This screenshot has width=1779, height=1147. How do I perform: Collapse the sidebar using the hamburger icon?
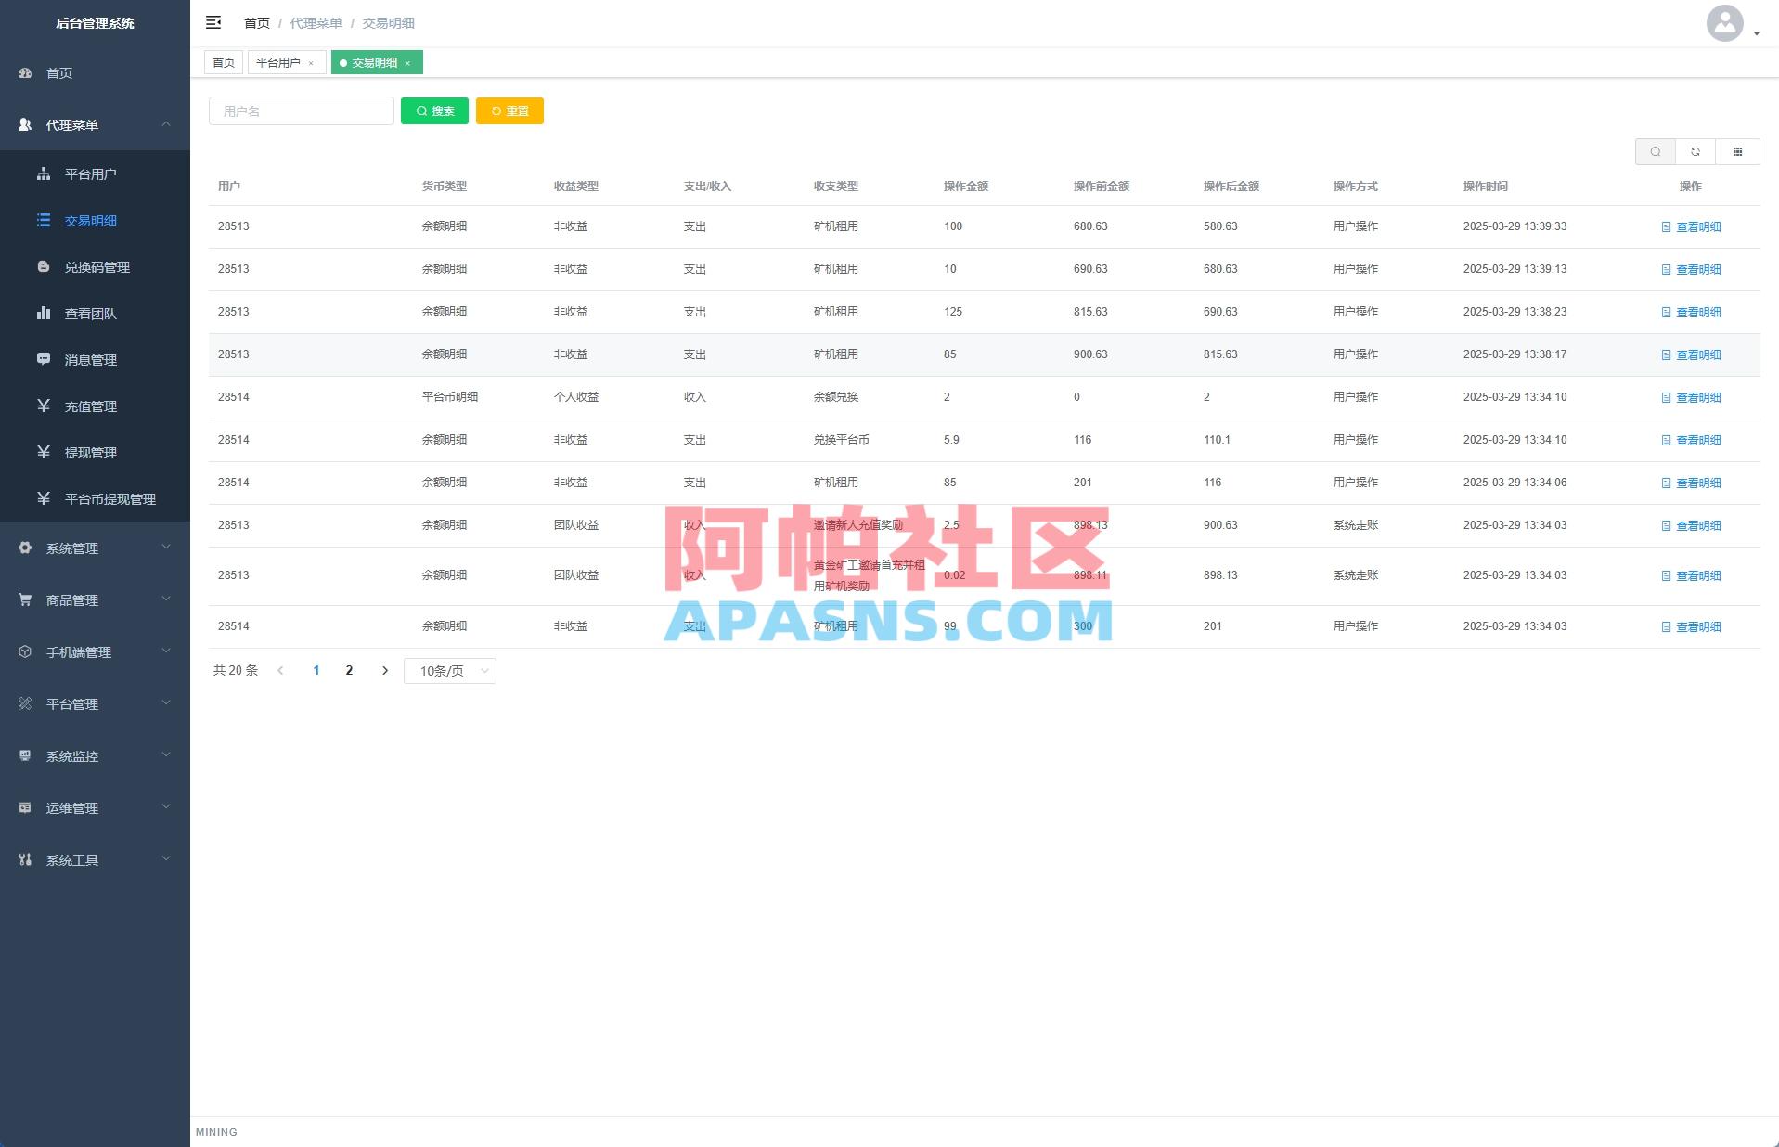[x=214, y=22]
